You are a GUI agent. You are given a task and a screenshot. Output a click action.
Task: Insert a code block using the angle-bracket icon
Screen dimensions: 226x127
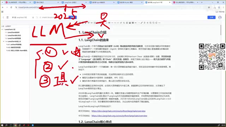[x=118, y=23]
